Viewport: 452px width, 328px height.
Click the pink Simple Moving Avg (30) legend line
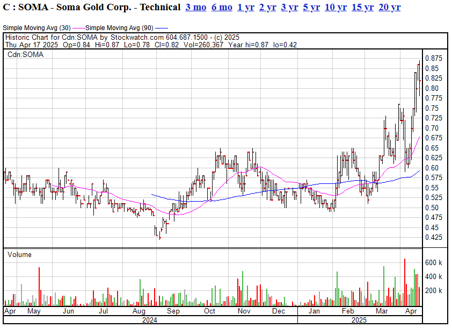tap(78, 28)
